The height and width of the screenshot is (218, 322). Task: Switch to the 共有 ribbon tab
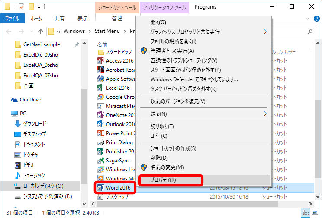(x=60, y=19)
